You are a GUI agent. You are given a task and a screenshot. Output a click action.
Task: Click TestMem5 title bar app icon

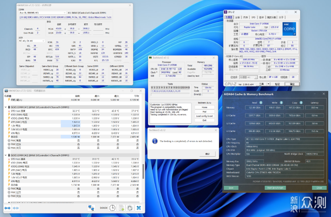(x=150, y=57)
